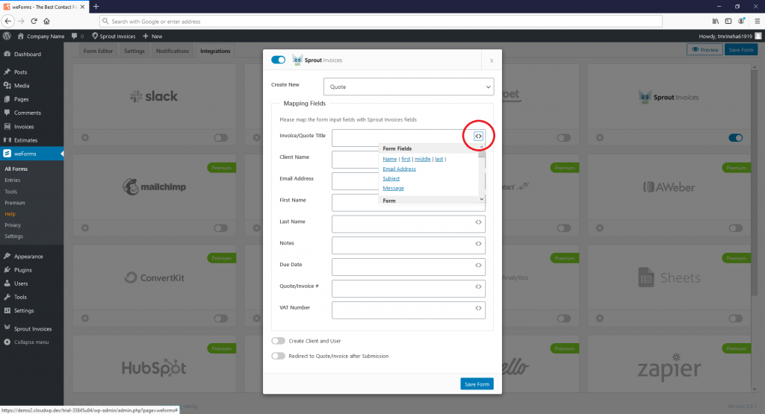This screenshot has height=414, width=765.
Task: Open ConvertKit integration settings gear
Action: [85, 319]
